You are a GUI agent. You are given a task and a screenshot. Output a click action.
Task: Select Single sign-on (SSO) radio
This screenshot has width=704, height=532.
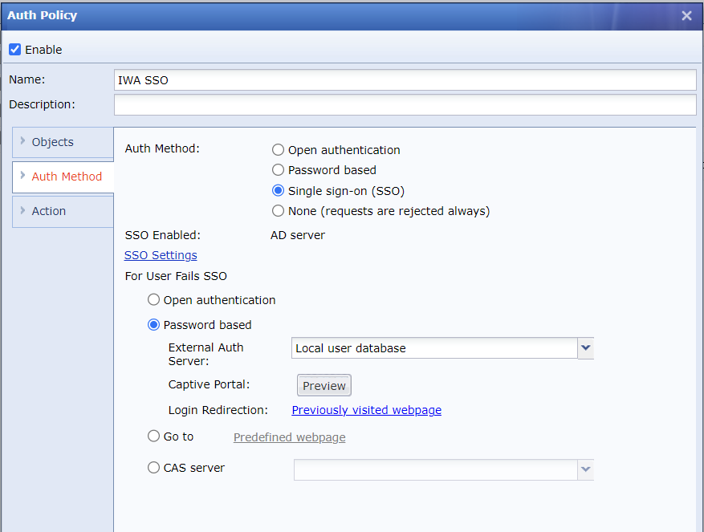tap(279, 191)
